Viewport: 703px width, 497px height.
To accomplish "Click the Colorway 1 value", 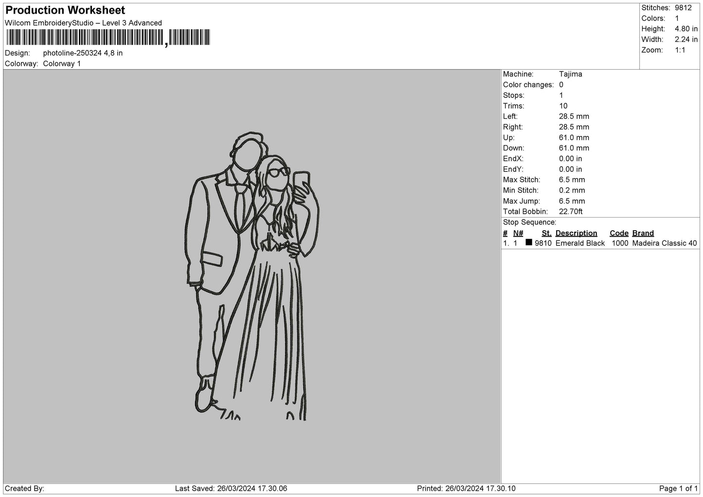I will pos(62,64).
